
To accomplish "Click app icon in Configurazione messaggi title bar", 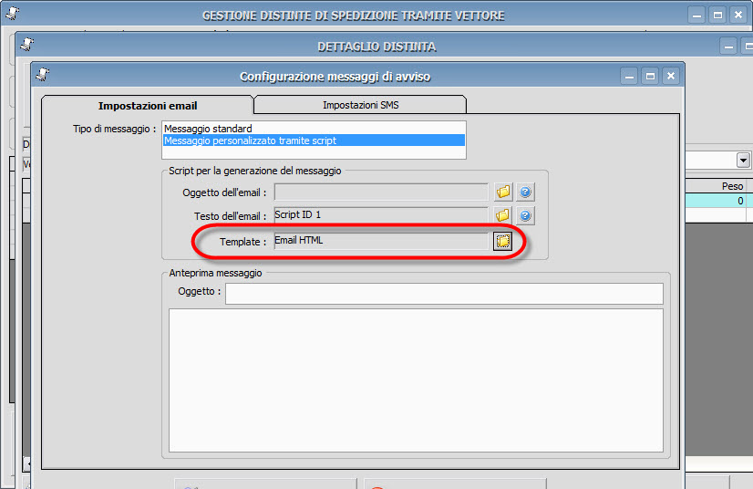I will point(43,75).
